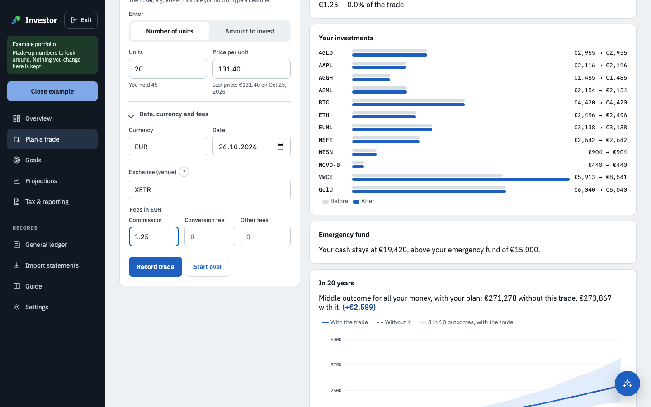The width and height of the screenshot is (651, 407).
Task: Click the Gold value €6,040 → €6,040
Action: pos(600,190)
